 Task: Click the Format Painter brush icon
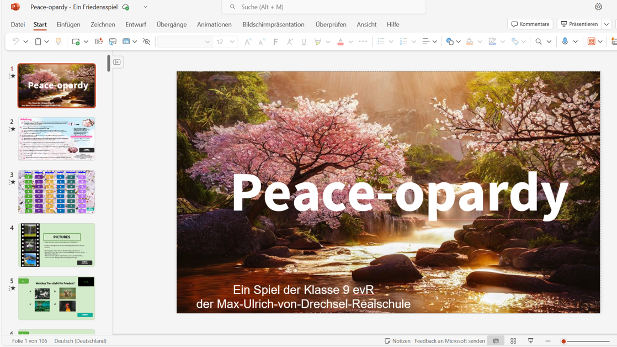tap(58, 42)
